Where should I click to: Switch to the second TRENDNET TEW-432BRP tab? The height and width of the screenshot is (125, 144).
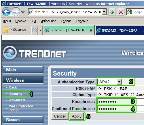pos(120,30)
